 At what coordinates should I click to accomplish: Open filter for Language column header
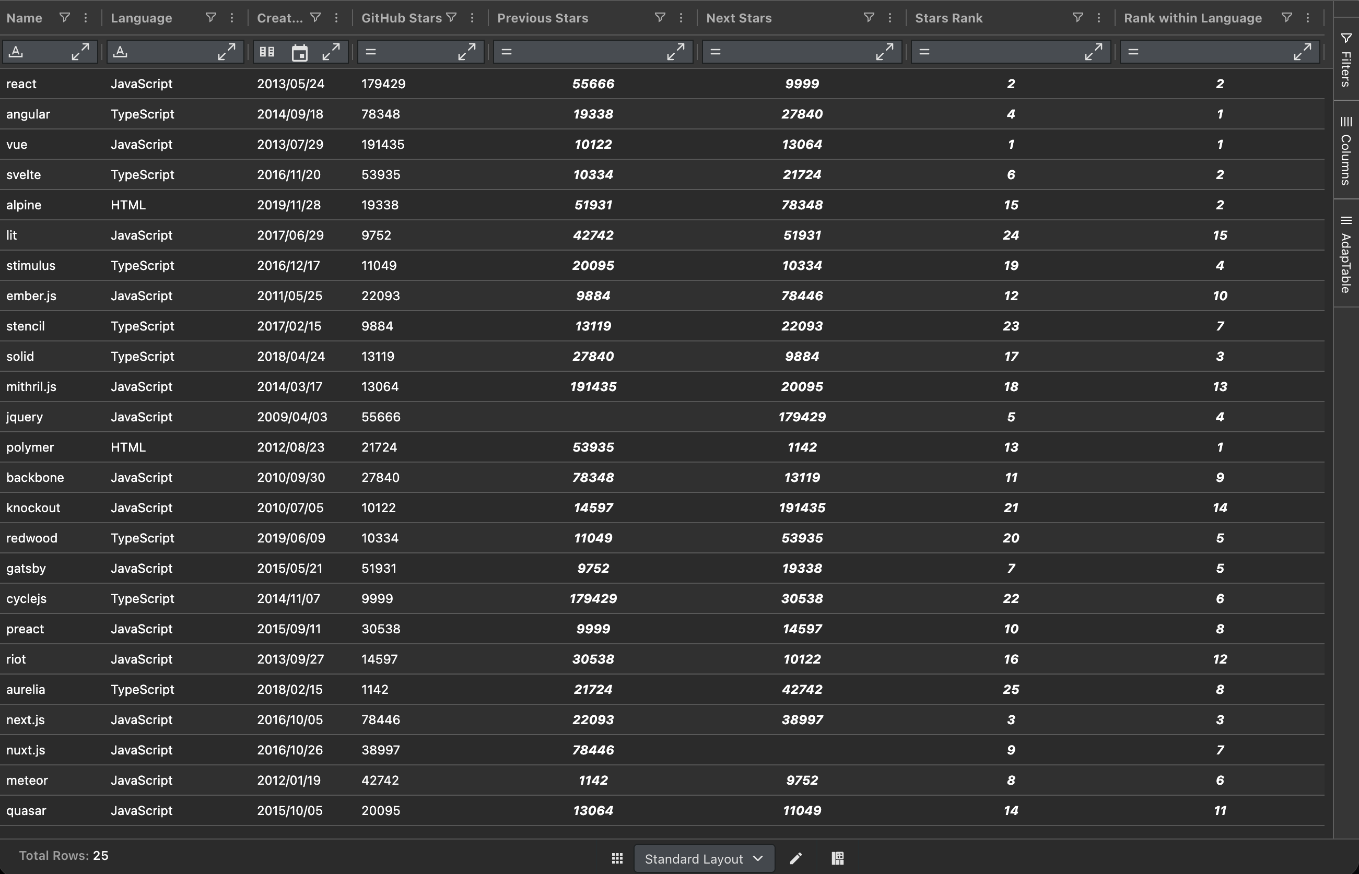(210, 18)
